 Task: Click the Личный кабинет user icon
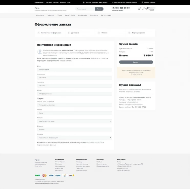(x=142, y=2)
